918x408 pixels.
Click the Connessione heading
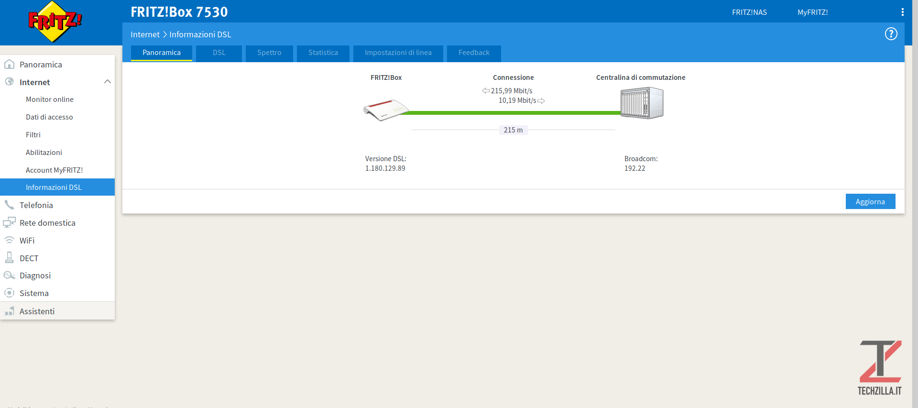point(513,77)
